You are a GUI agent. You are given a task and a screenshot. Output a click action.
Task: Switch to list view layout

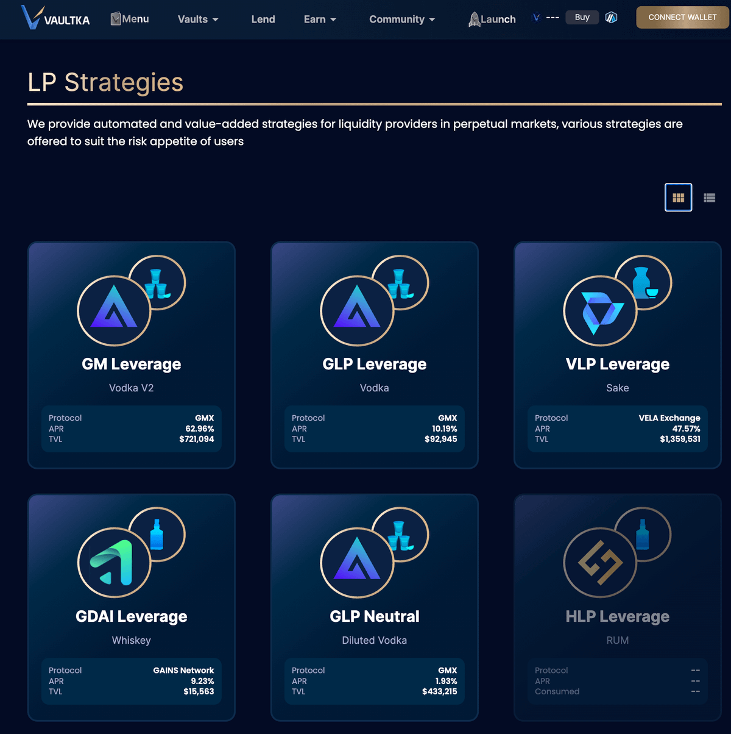click(x=709, y=198)
